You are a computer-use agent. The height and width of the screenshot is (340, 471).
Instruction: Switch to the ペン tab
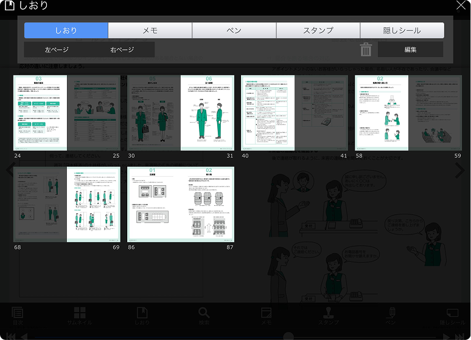[234, 30]
